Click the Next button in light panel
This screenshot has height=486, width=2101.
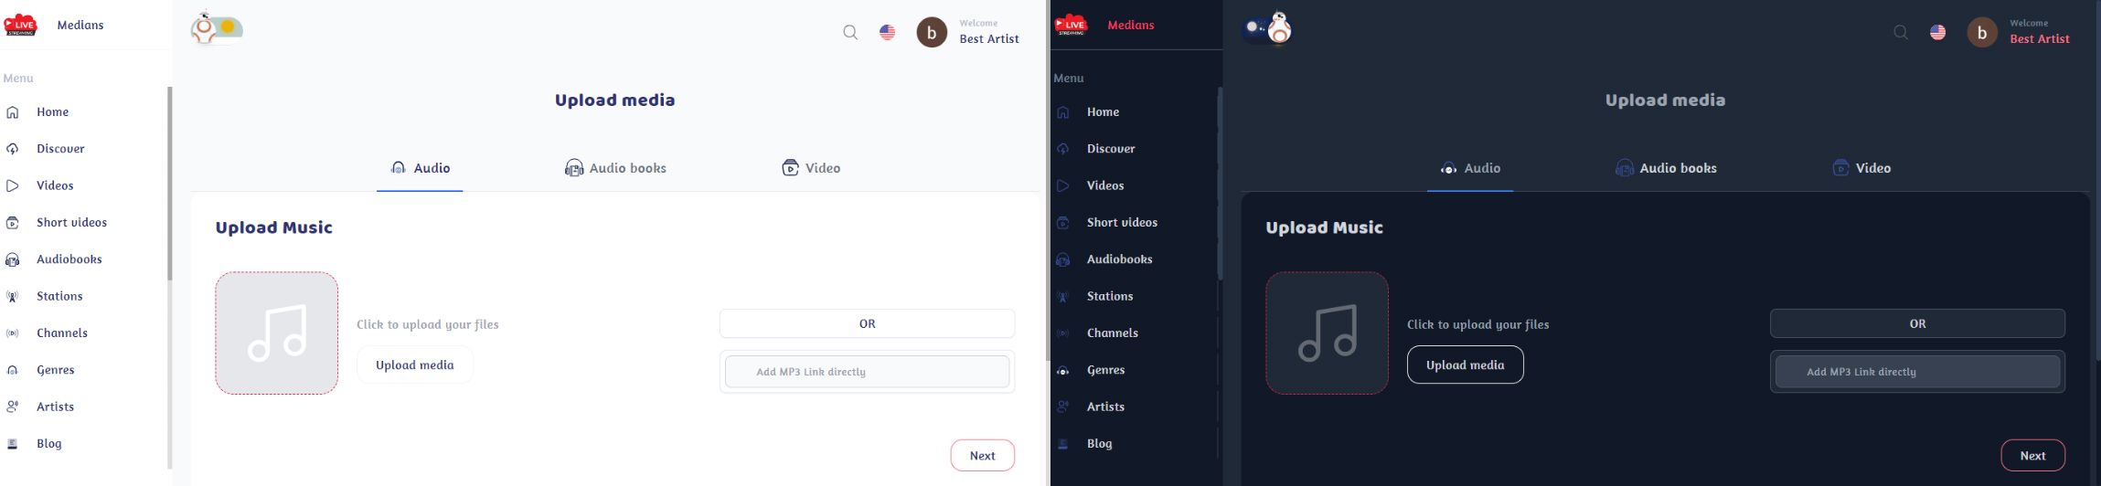(x=982, y=455)
